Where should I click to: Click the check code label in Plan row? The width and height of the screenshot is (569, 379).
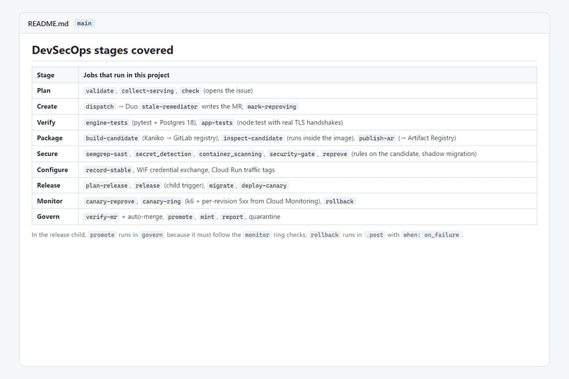click(x=191, y=90)
